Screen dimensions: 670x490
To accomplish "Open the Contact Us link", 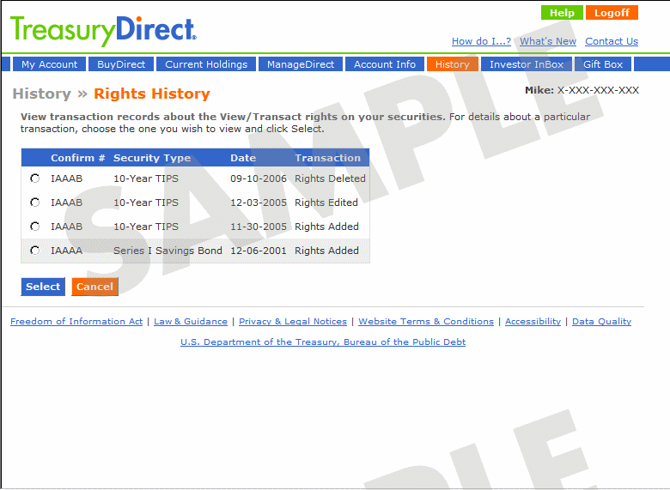I will click(612, 41).
